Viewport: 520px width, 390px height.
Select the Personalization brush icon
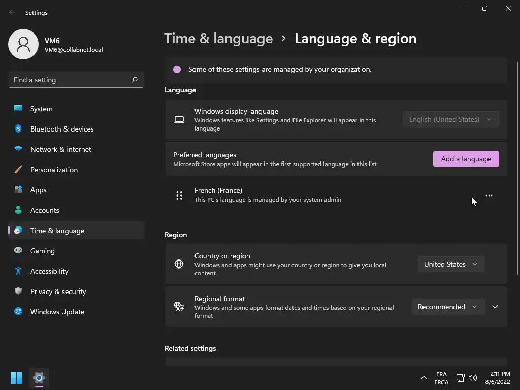click(x=18, y=170)
